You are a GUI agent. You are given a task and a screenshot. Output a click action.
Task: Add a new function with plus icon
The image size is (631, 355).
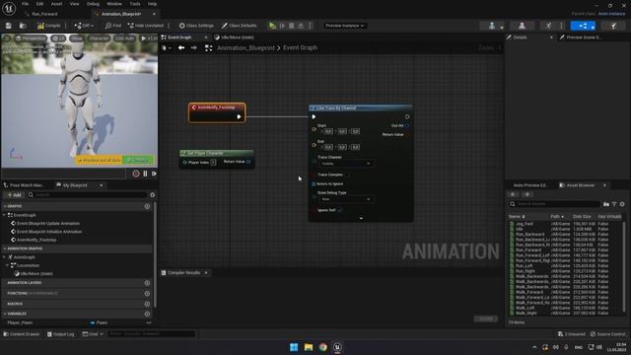(x=147, y=294)
